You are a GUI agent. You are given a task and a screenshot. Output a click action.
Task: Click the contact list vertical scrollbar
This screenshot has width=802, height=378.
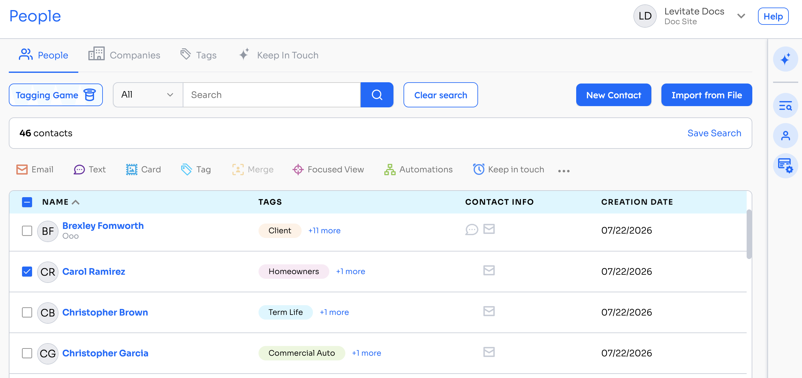coord(749,234)
